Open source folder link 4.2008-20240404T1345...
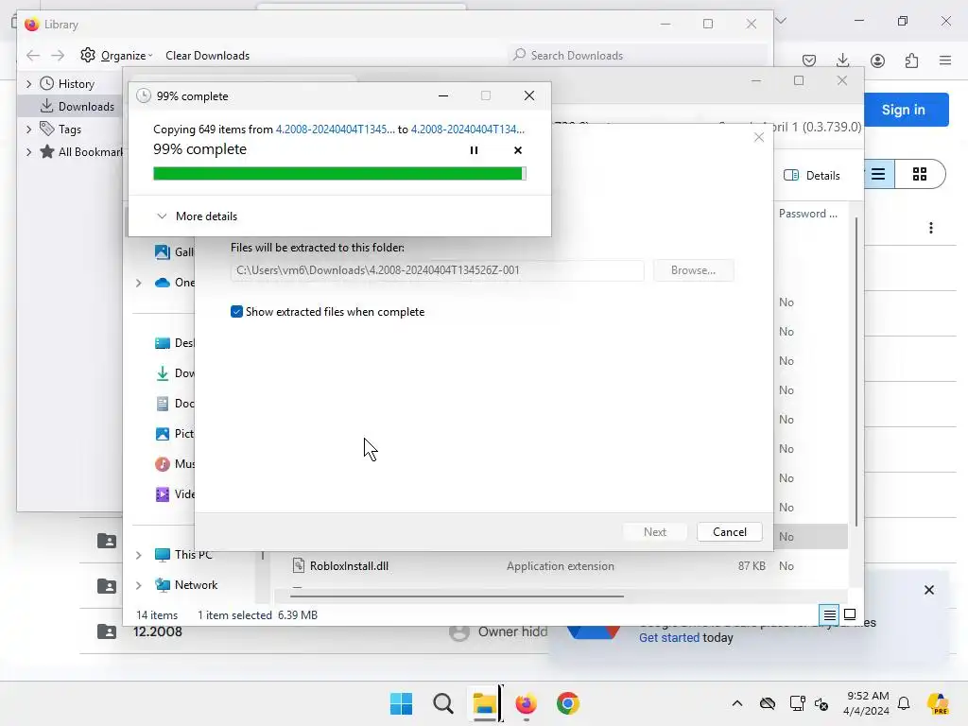Screen dimensions: 968x726 pos(335,129)
